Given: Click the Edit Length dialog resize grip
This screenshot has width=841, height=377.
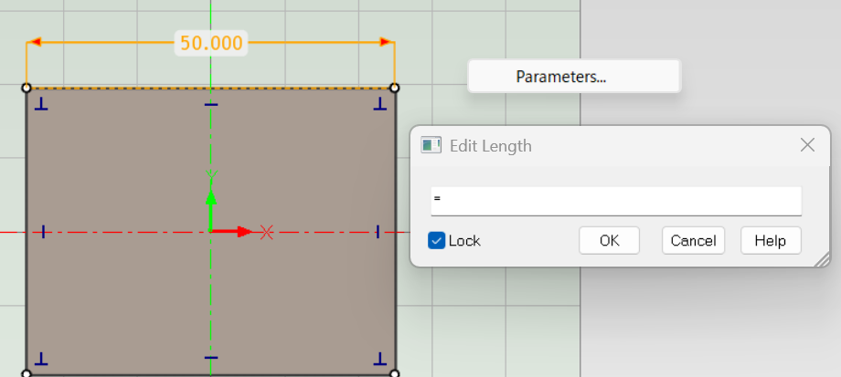Looking at the screenshot, I should tap(822, 260).
